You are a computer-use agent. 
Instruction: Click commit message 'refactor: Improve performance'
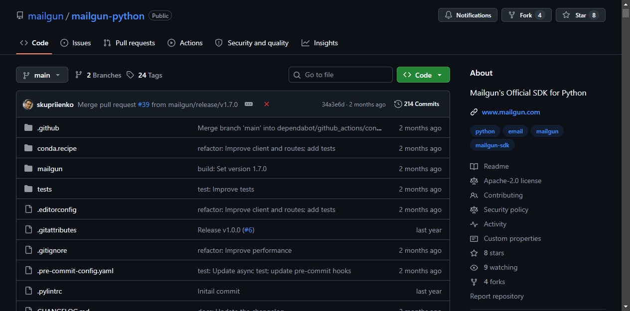click(x=245, y=250)
